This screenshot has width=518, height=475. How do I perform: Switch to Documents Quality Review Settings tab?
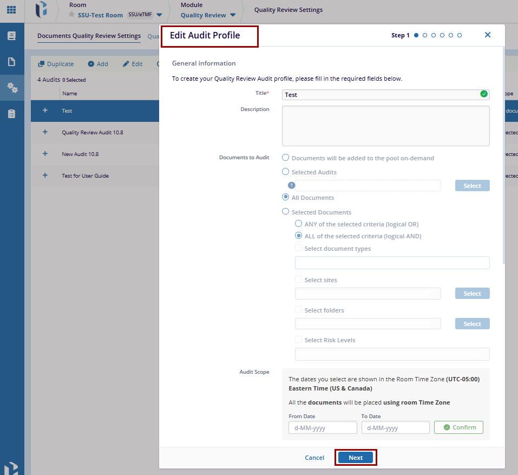[89, 36]
